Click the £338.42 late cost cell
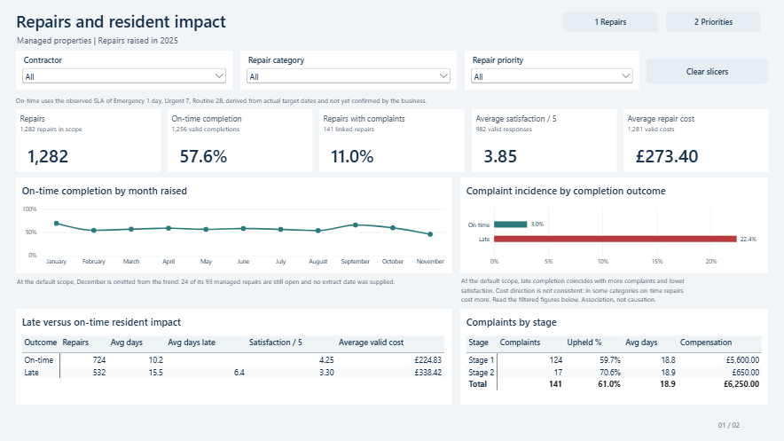Screen dimensions: 784x441 [x=428, y=373]
